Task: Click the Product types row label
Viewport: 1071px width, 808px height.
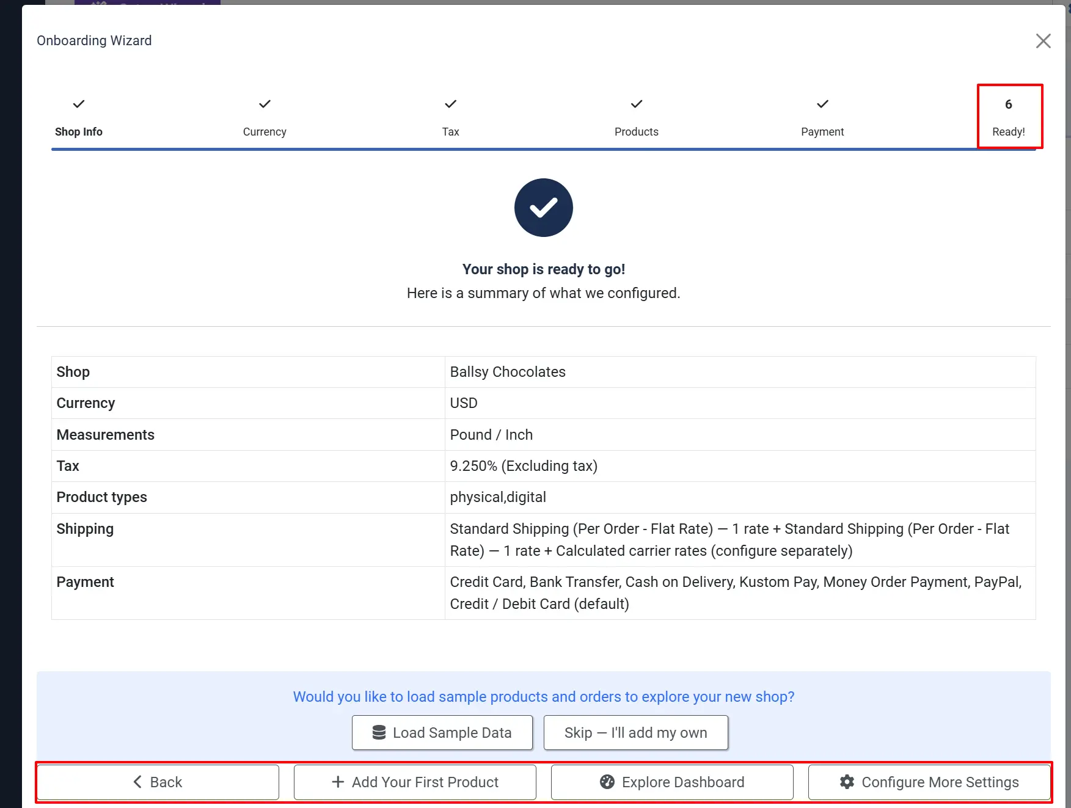Action: coord(102,497)
